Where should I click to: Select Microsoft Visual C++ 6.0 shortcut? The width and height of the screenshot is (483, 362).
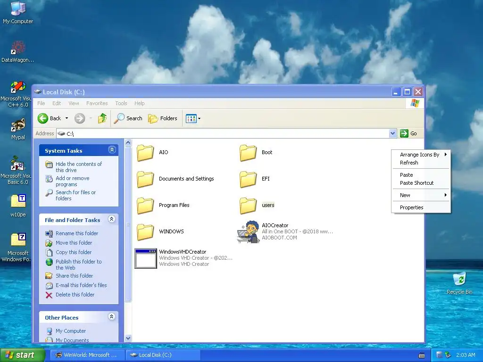coord(18,94)
